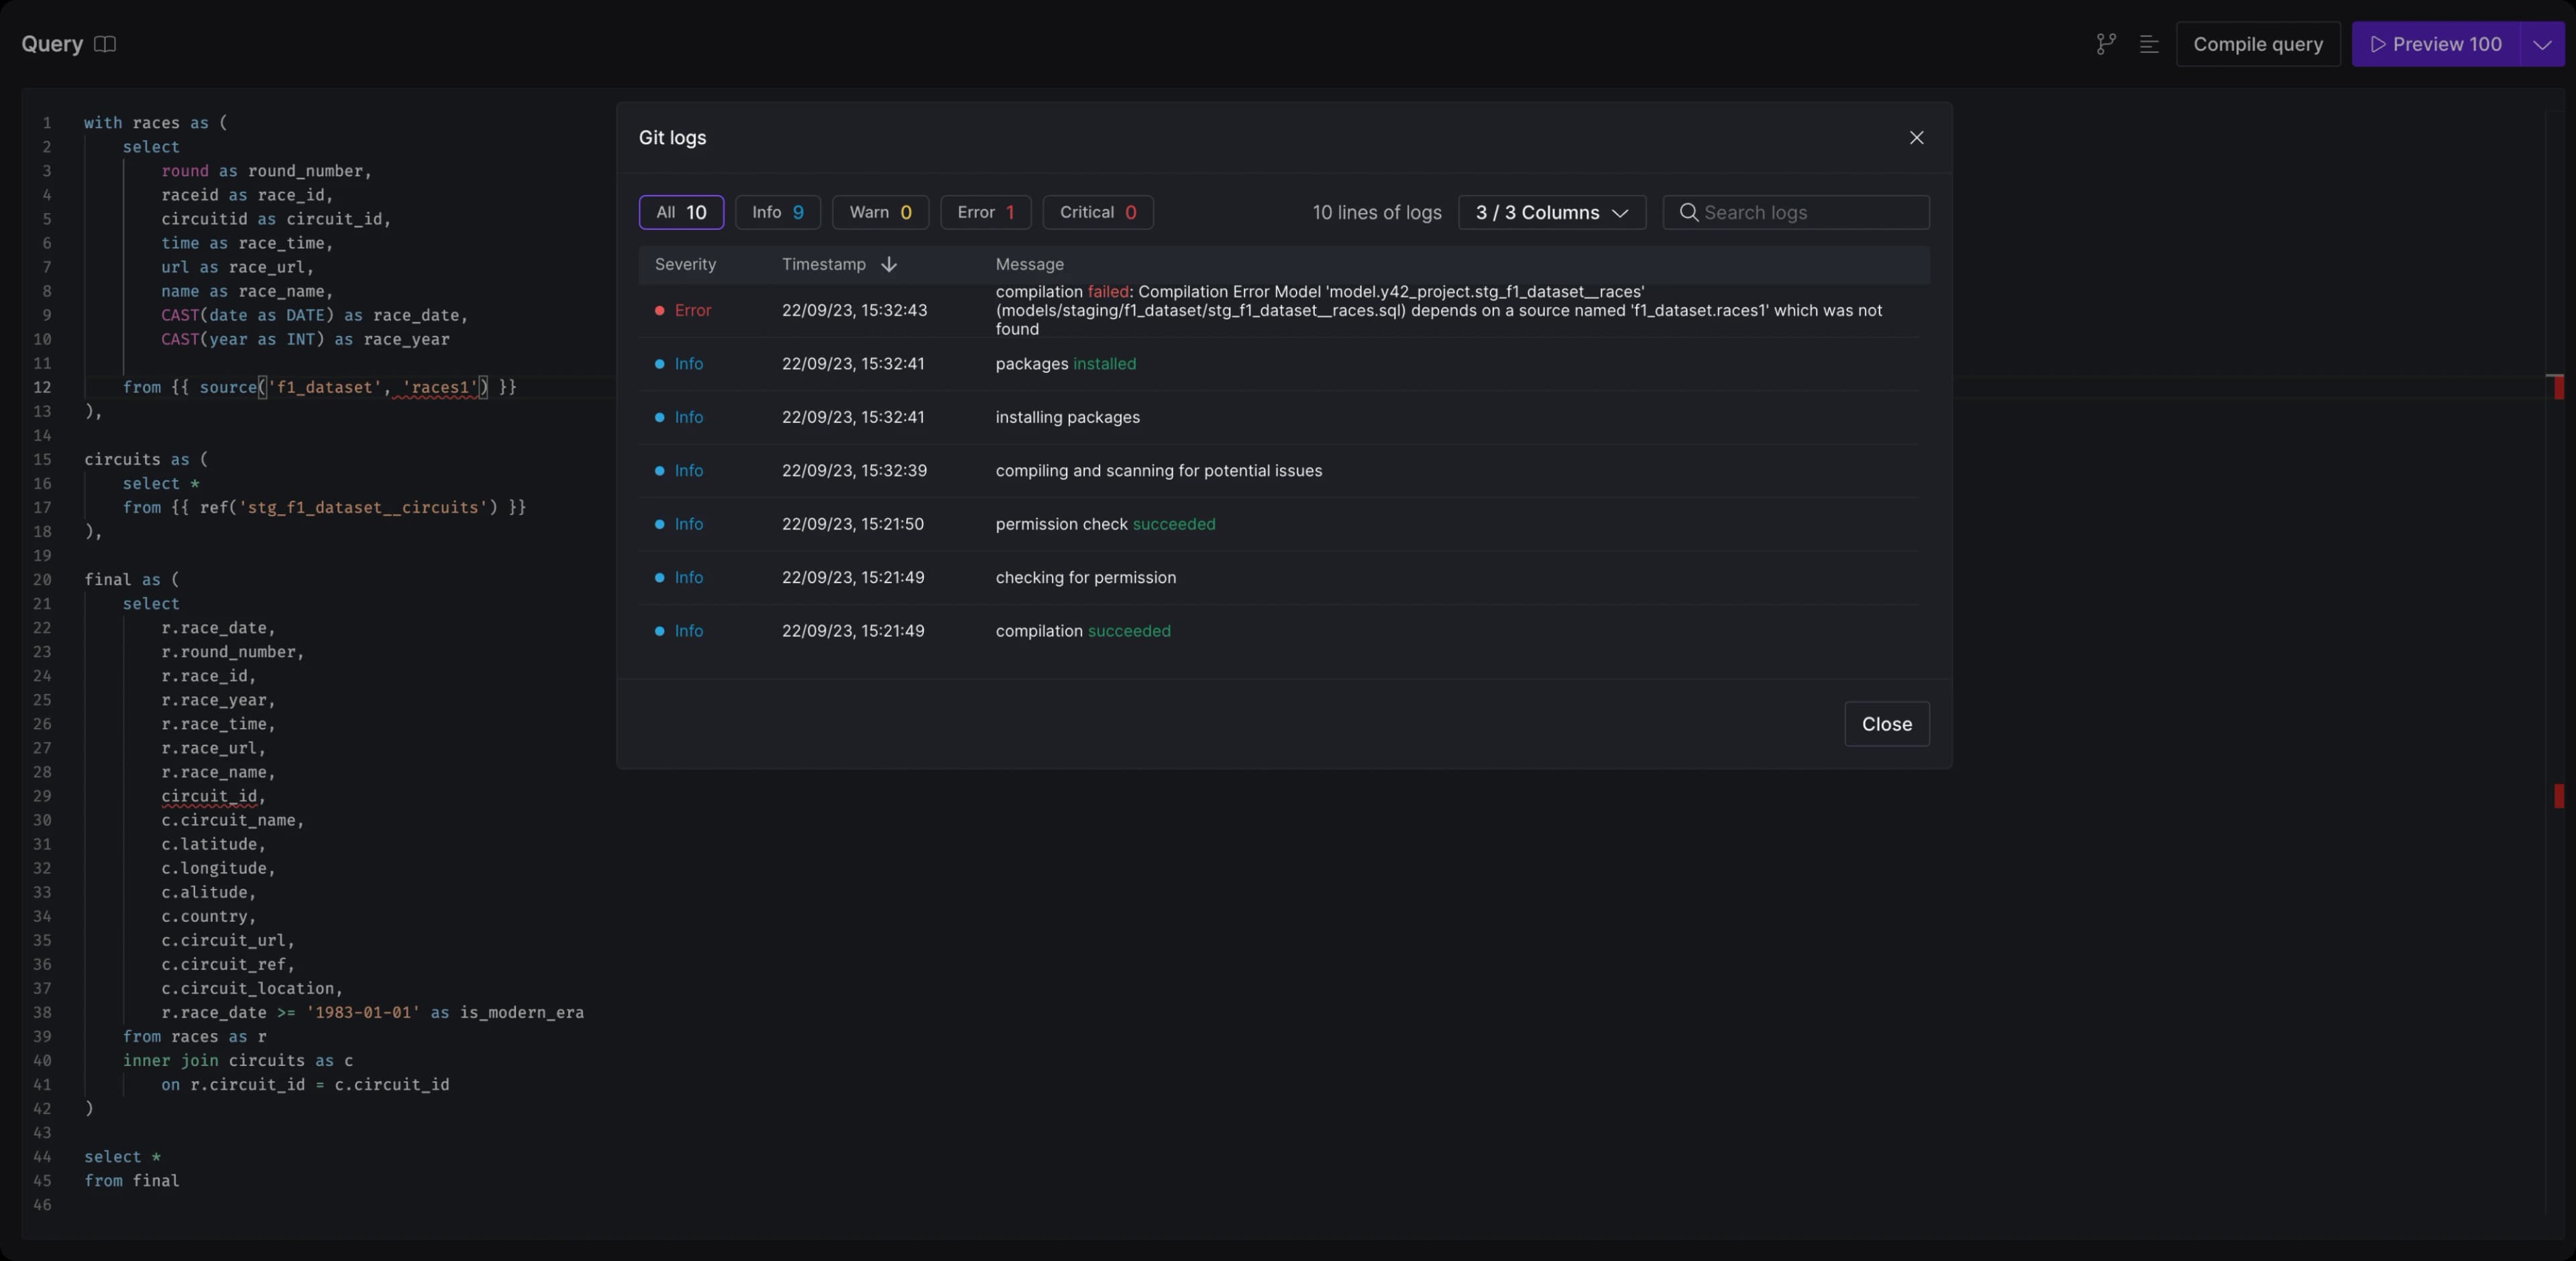Show only Critical level logs

(1097, 213)
